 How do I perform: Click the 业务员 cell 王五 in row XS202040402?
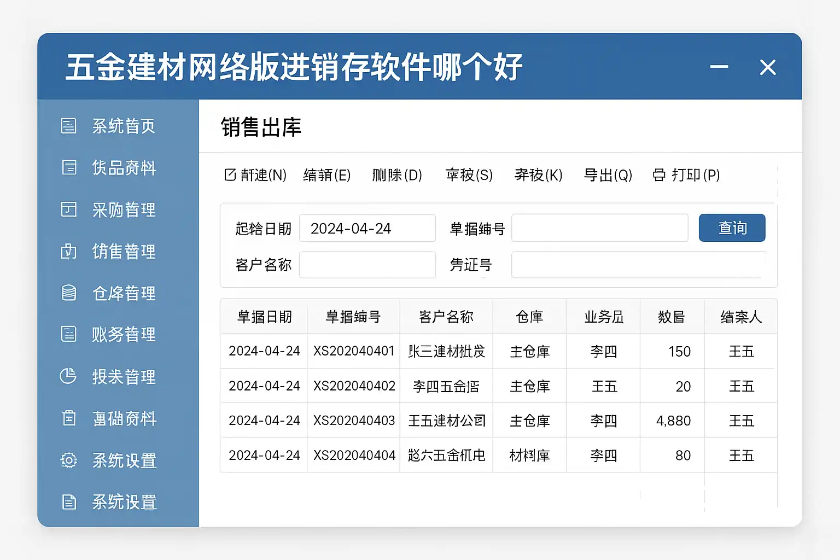coord(604,386)
